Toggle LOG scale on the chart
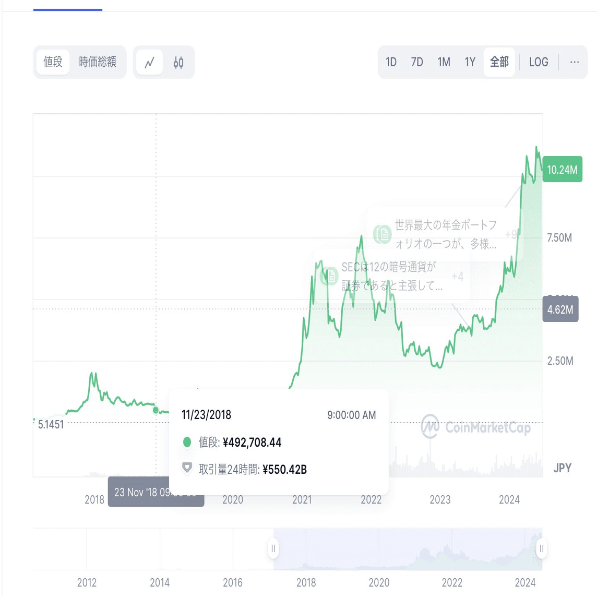Viewport: 597px width, 597px height. coord(539,62)
